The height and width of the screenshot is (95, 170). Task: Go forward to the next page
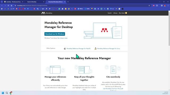pos(5,6)
